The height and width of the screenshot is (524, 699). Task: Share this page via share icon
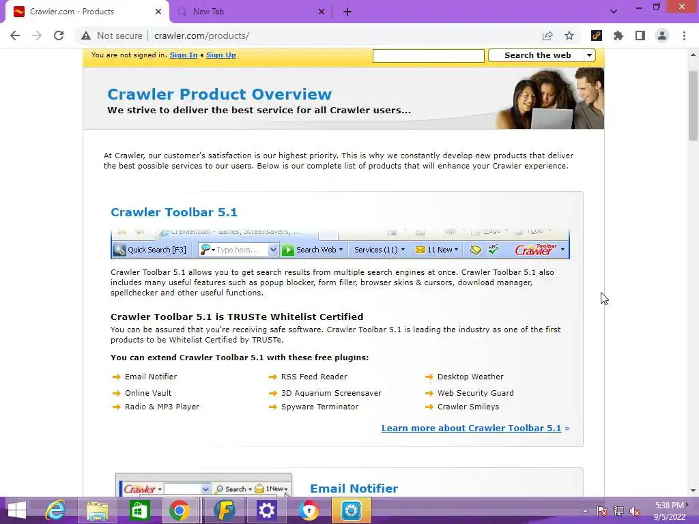547,35
